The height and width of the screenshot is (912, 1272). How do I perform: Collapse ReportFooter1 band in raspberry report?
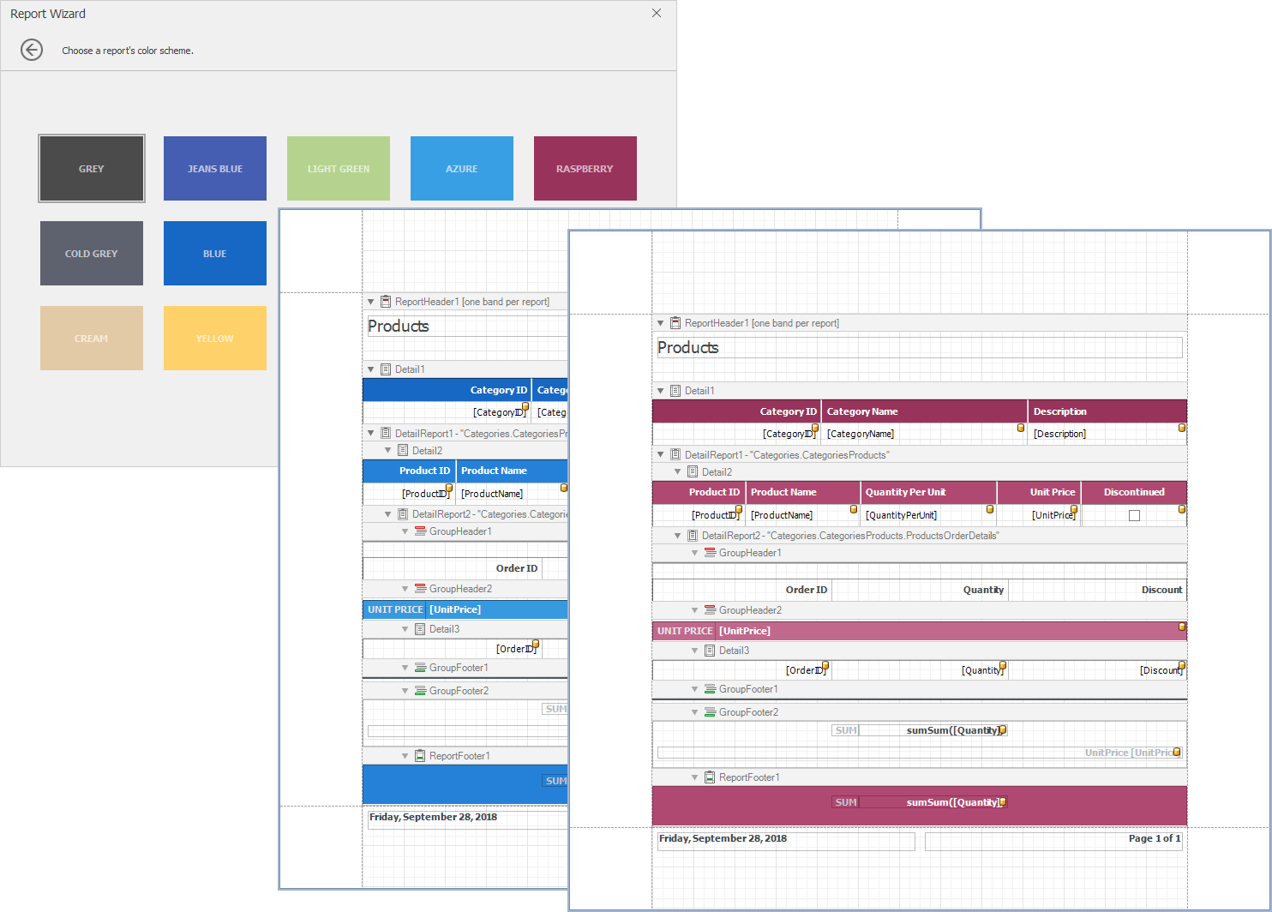click(x=695, y=777)
